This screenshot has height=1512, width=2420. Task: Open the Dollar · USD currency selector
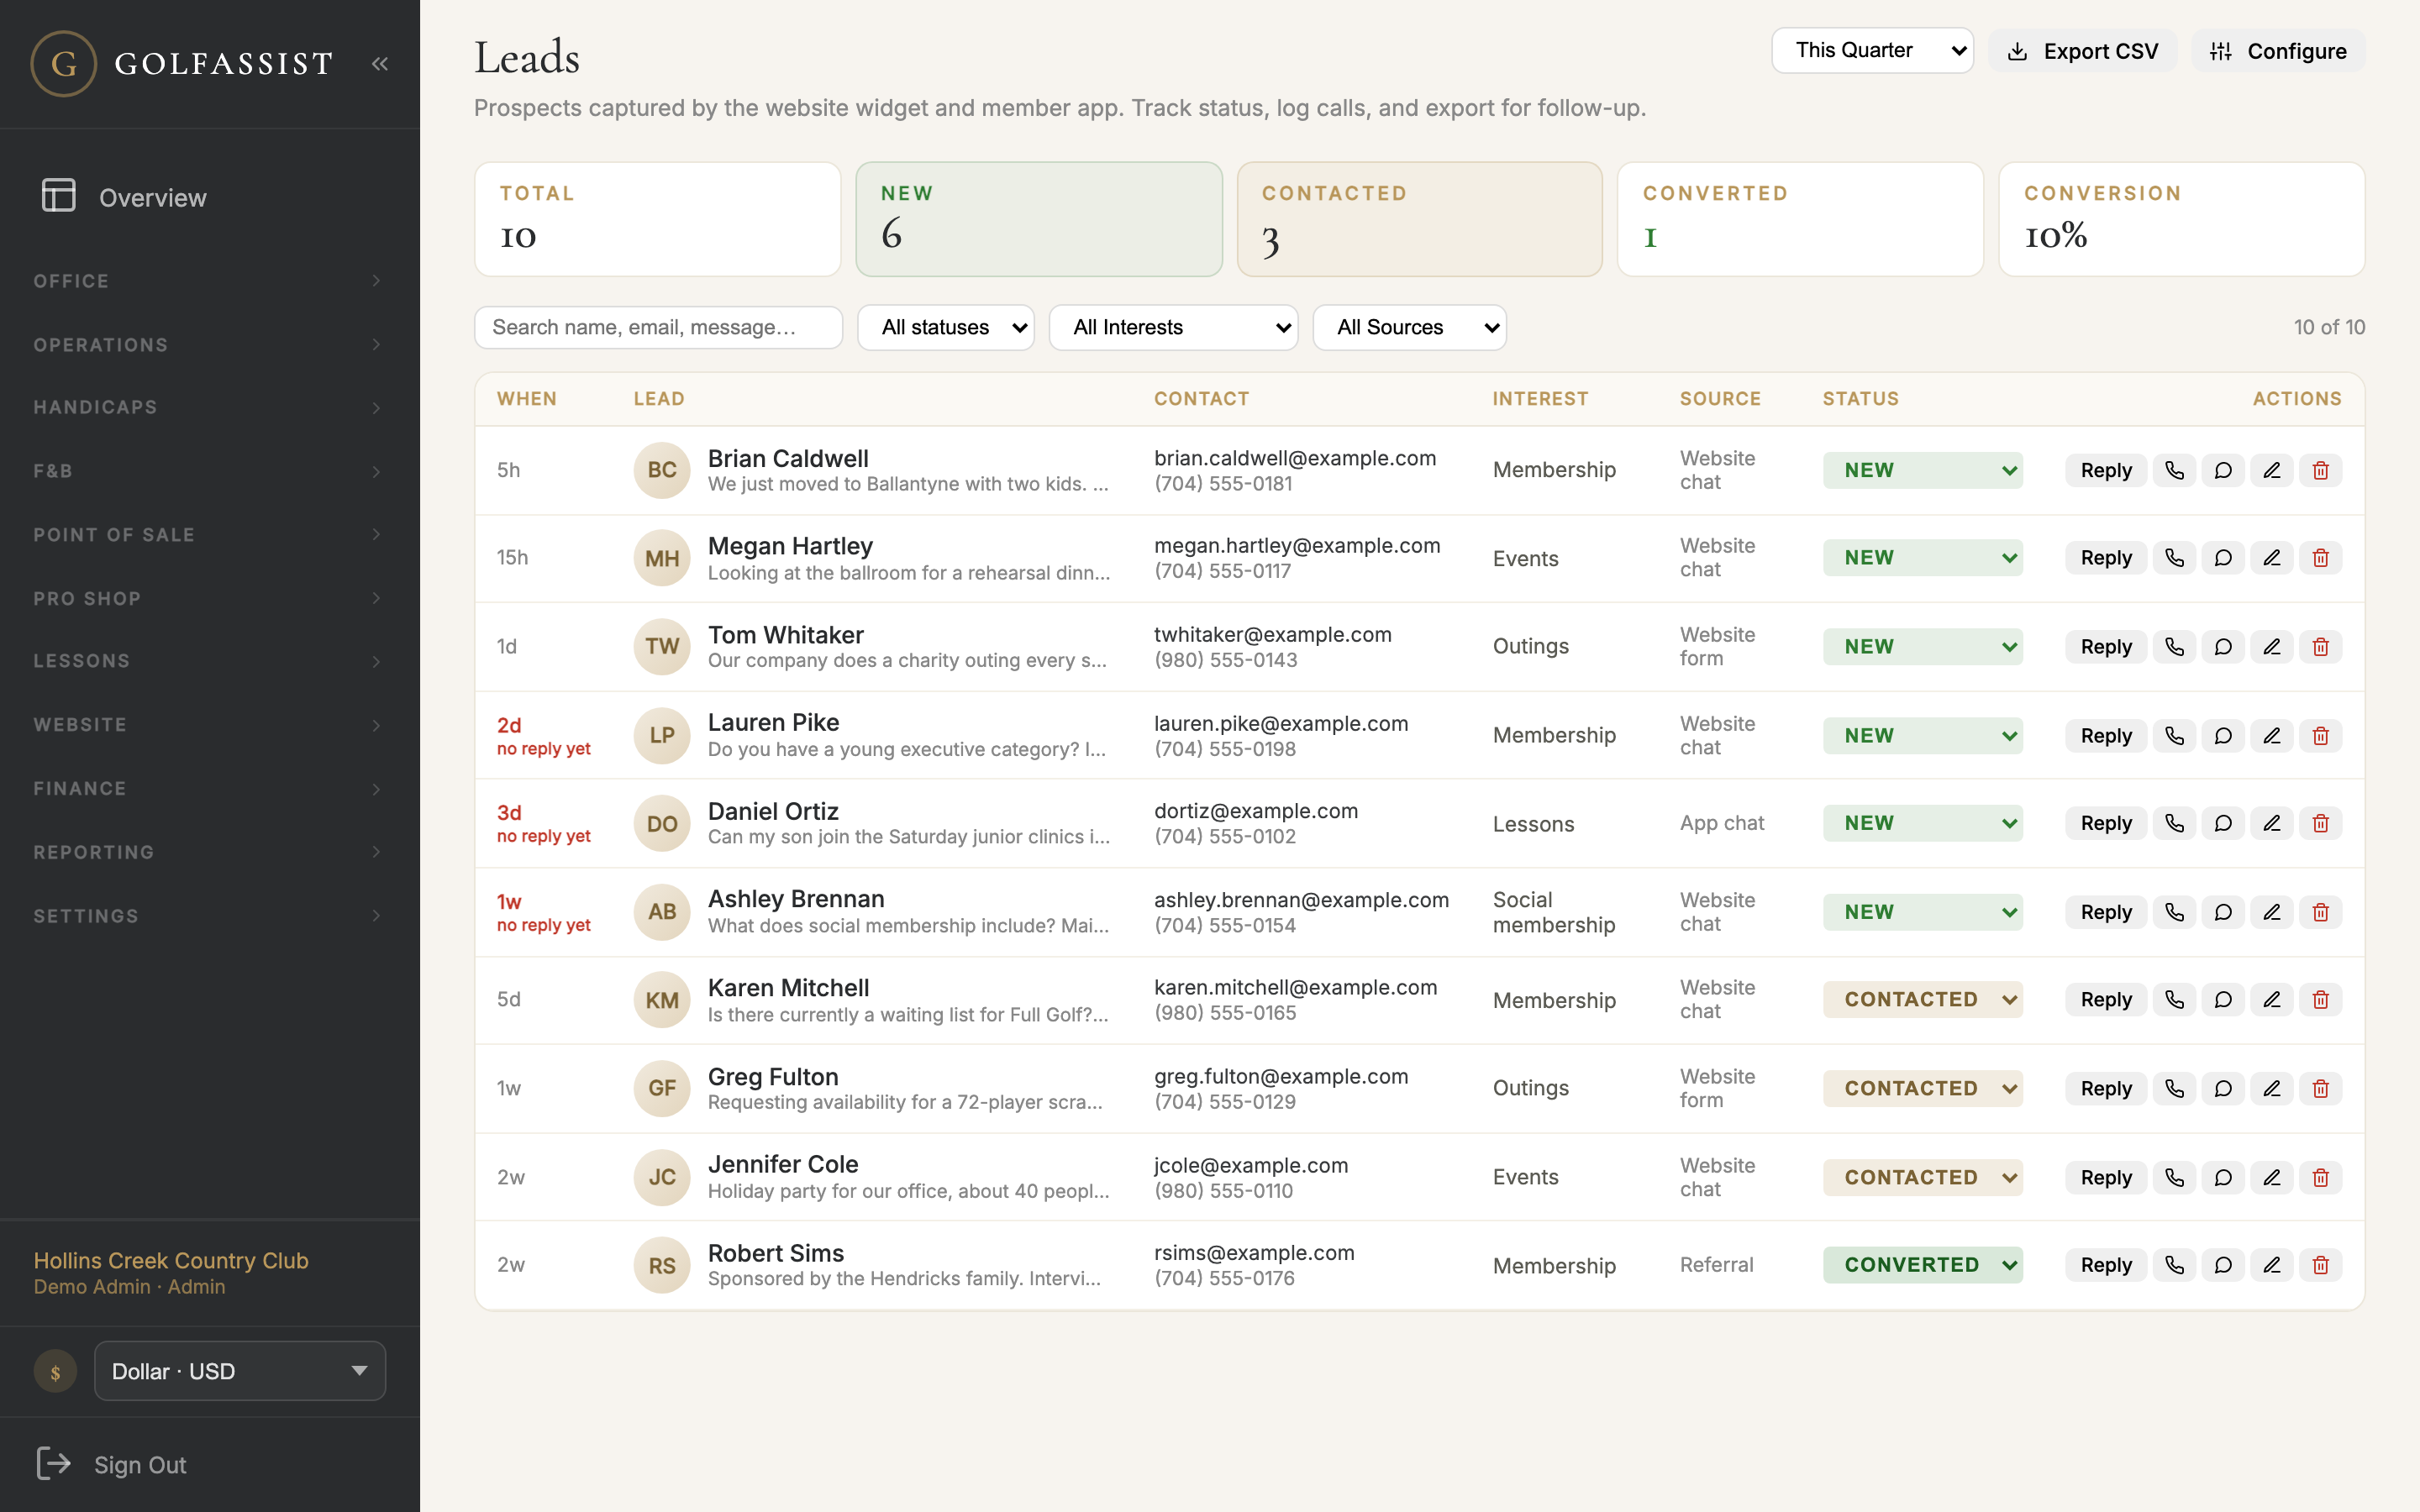pos(240,1372)
